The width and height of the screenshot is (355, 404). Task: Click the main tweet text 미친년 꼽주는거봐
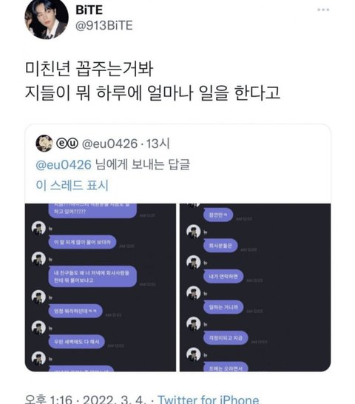(x=89, y=69)
